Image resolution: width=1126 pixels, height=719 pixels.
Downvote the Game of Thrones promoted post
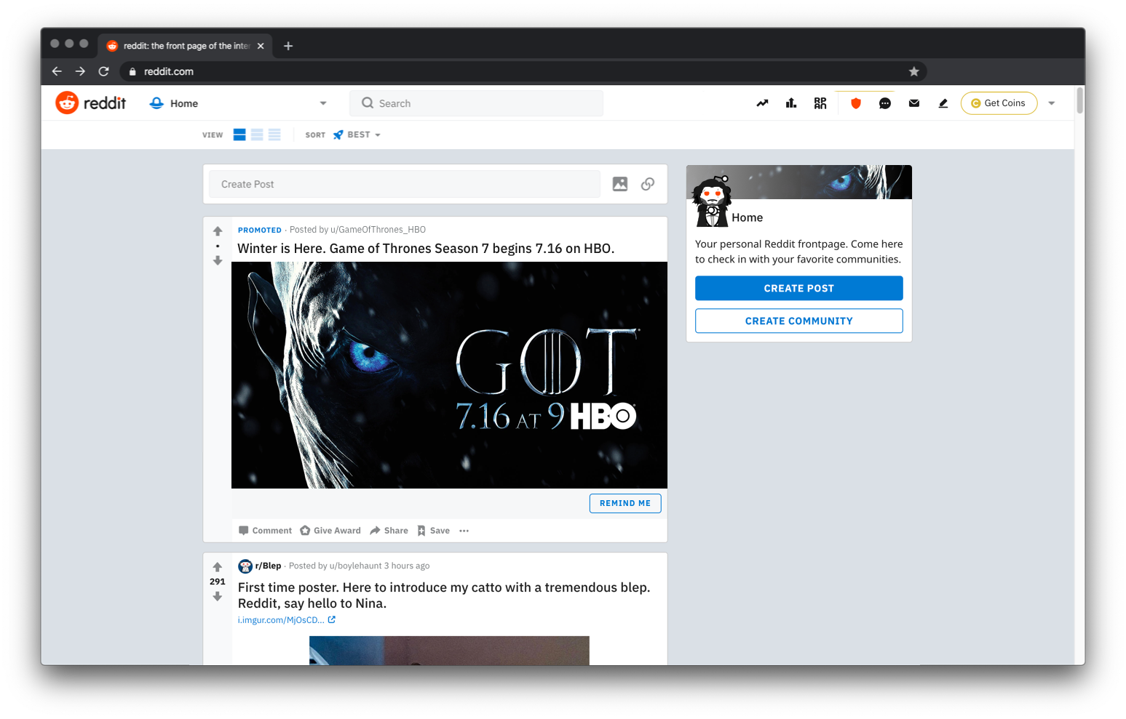click(x=218, y=260)
